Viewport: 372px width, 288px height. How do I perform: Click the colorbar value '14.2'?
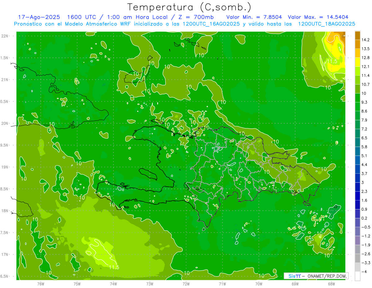[x=366, y=40]
